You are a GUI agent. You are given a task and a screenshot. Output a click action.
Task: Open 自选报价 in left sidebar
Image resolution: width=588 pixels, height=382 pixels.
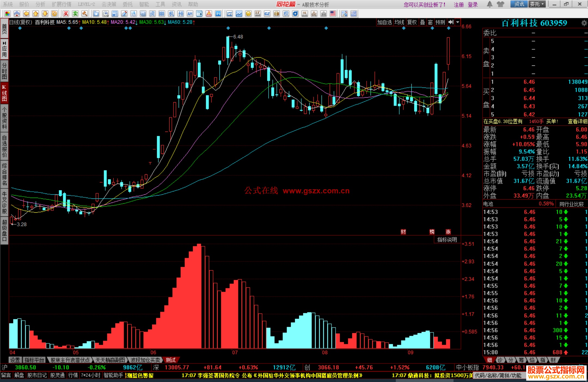pos(4,146)
